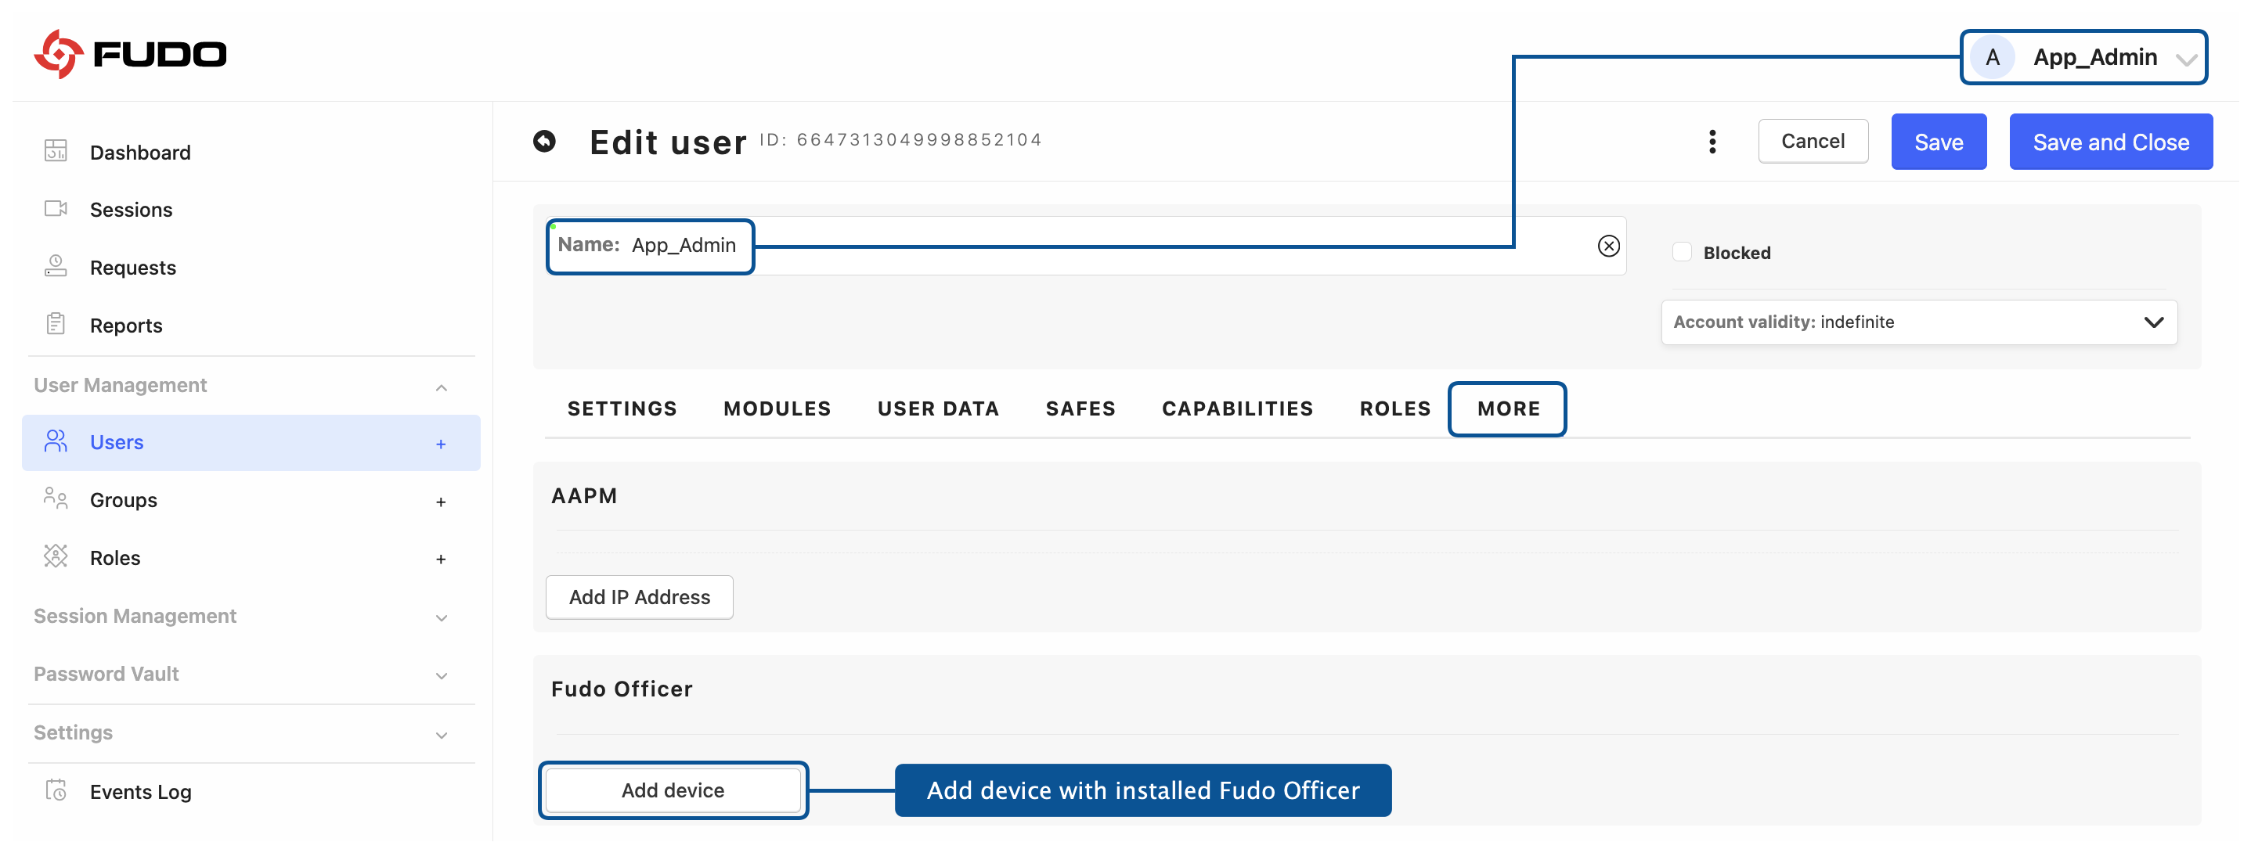Image resolution: width=2251 pixels, height=860 pixels.
Task: Click Add device under Fudo Officer
Action: 673,790
